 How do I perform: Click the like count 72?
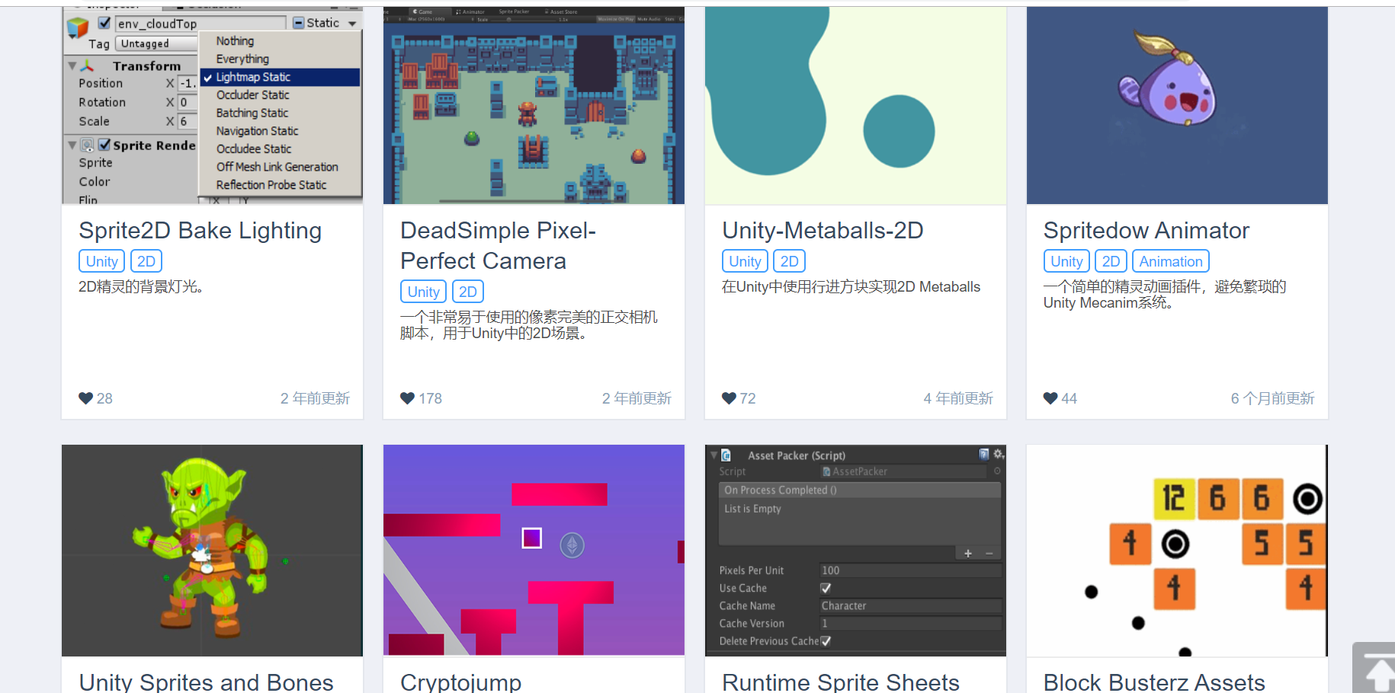click(748, 398)
